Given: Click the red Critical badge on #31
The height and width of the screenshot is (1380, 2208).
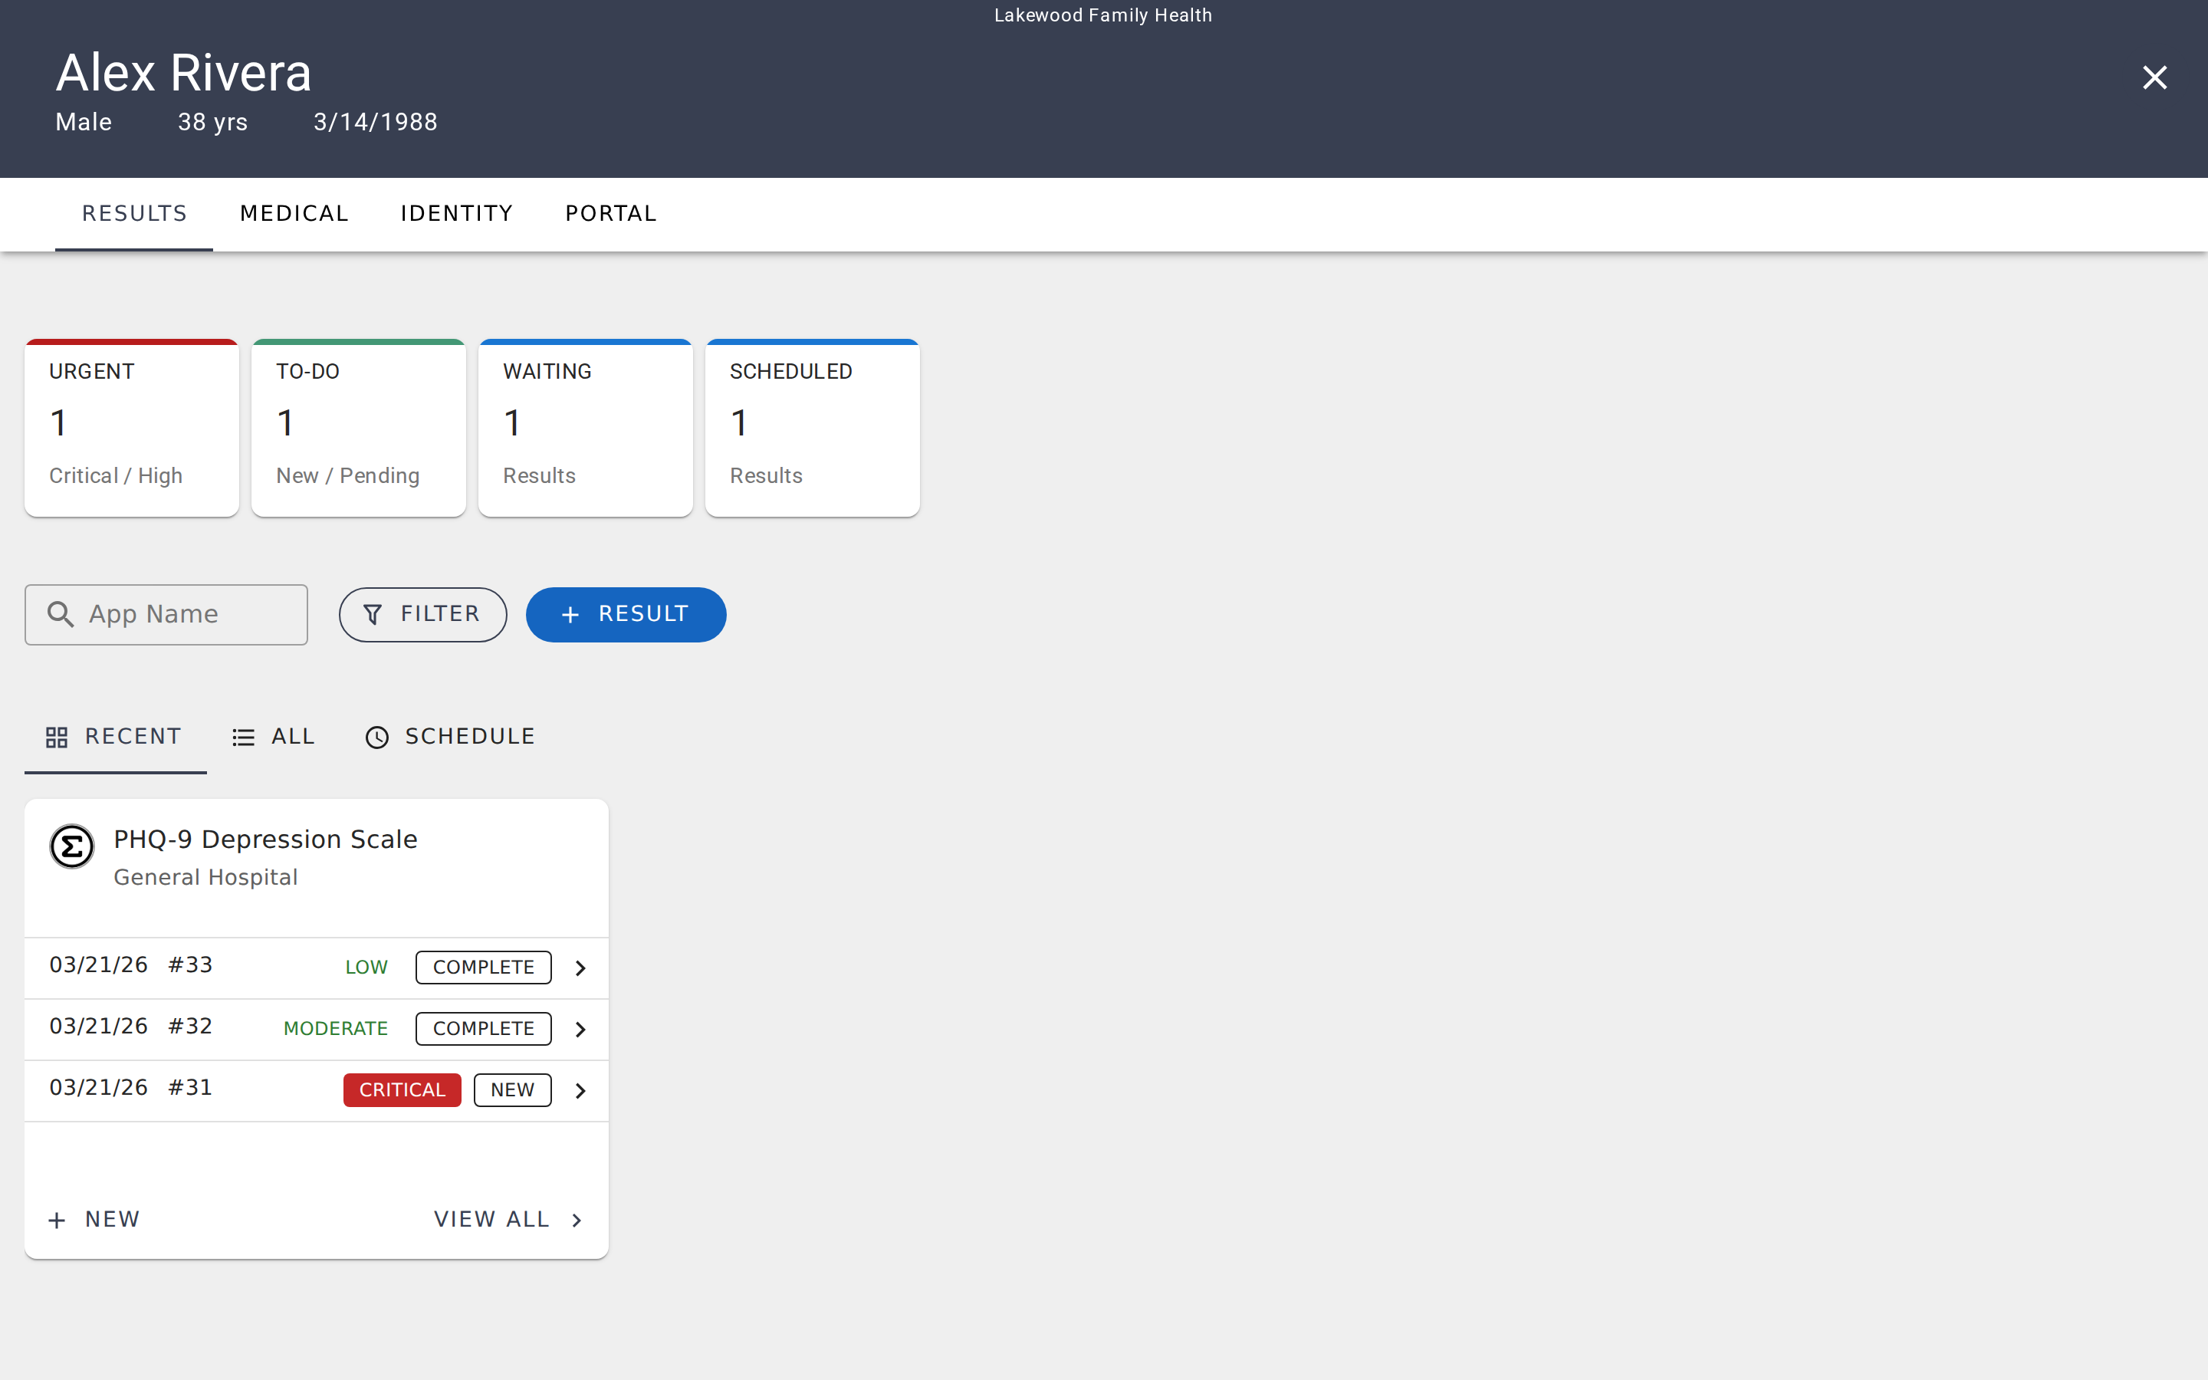Looking at the screenshot, I should tap(402, 1089).
